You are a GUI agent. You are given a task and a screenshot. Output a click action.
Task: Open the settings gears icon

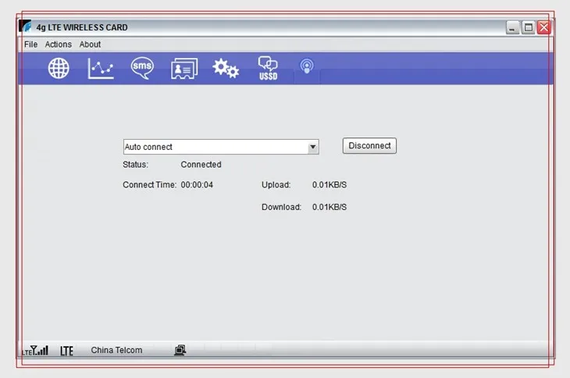[x=226, y=69]
